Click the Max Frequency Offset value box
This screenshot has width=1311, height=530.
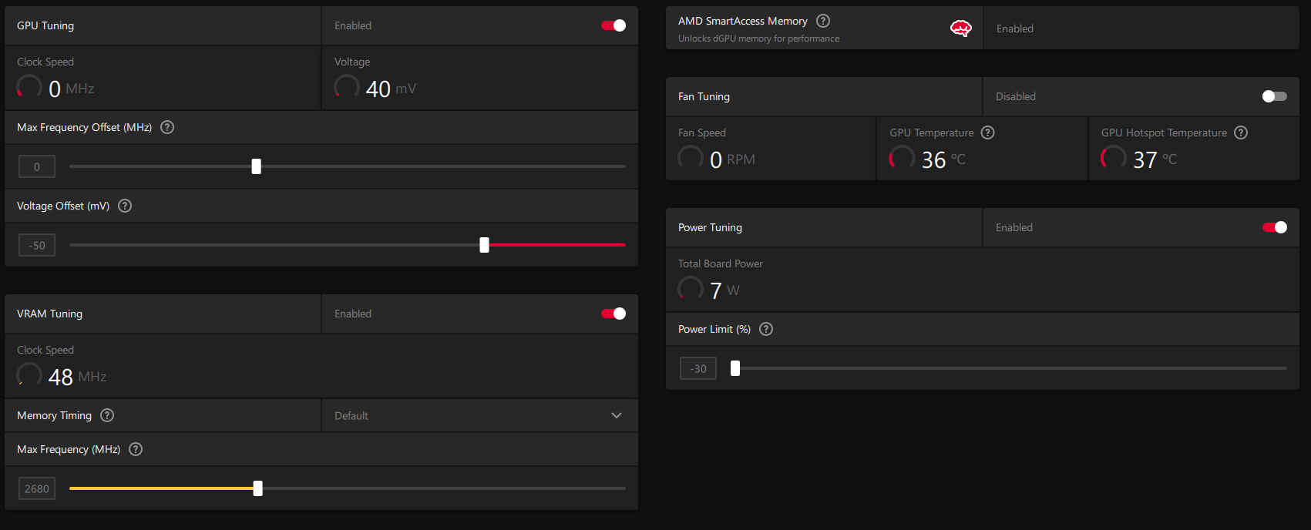(x=37, y=166)
